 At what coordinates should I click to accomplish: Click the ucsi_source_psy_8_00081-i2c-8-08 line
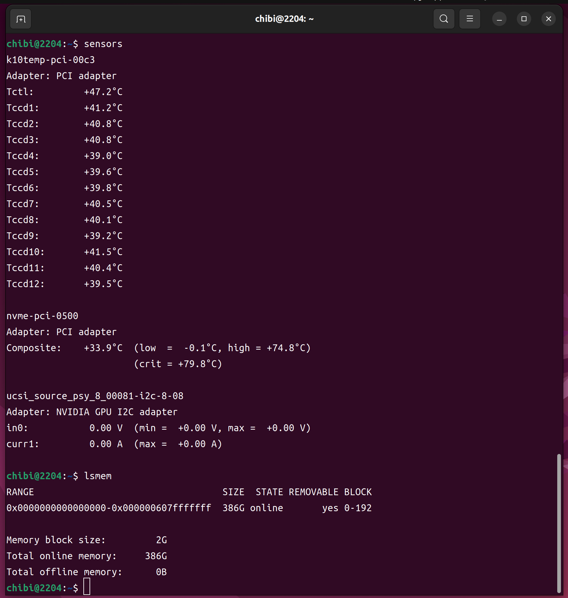click(x=95, y=396)
